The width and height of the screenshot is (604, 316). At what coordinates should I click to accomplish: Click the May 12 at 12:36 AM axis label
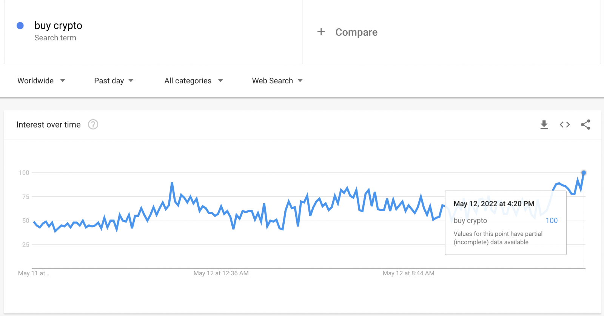coord(221,273)
